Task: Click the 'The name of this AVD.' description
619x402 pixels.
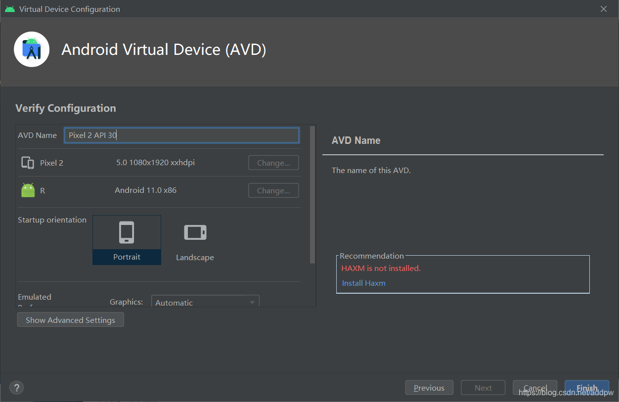Action: click(x=371, y=170)
